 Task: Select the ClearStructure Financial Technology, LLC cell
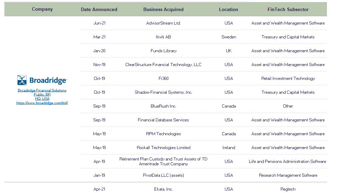[x=163, y=65]
